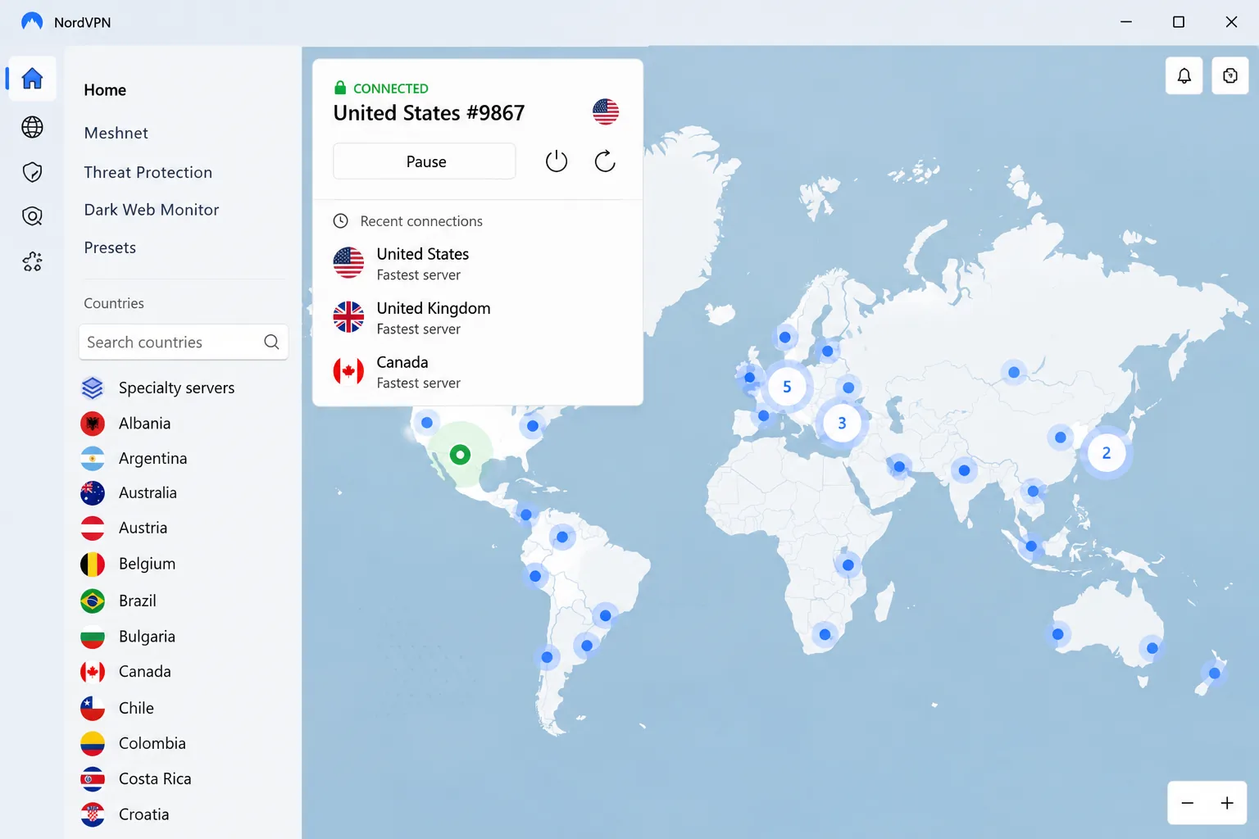Zoom in the map with plus button
Viewport: 1259px width, 839px height.
click(1227, 803)
